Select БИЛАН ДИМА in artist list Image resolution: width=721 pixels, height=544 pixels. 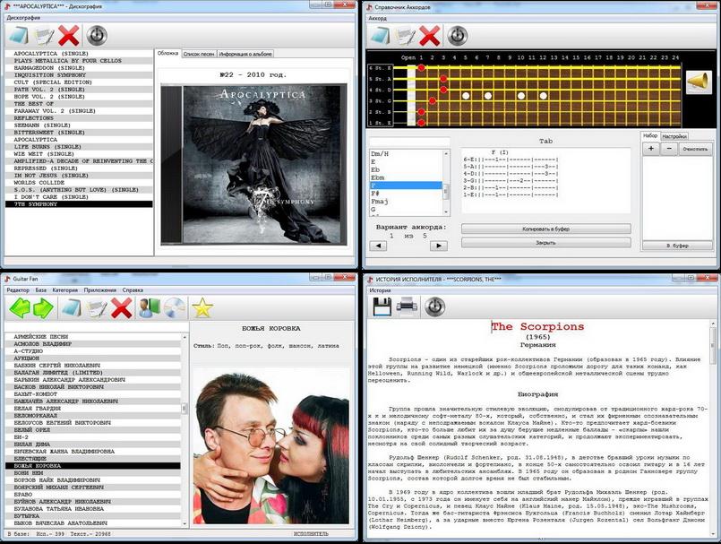[x=93, y=445]
